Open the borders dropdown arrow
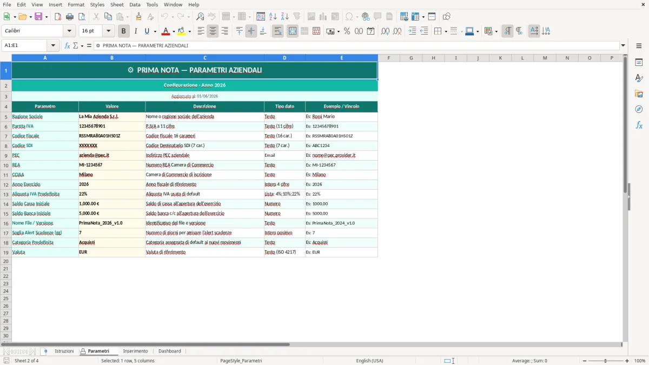Viewport: 649px width, 365px height. 445,31
